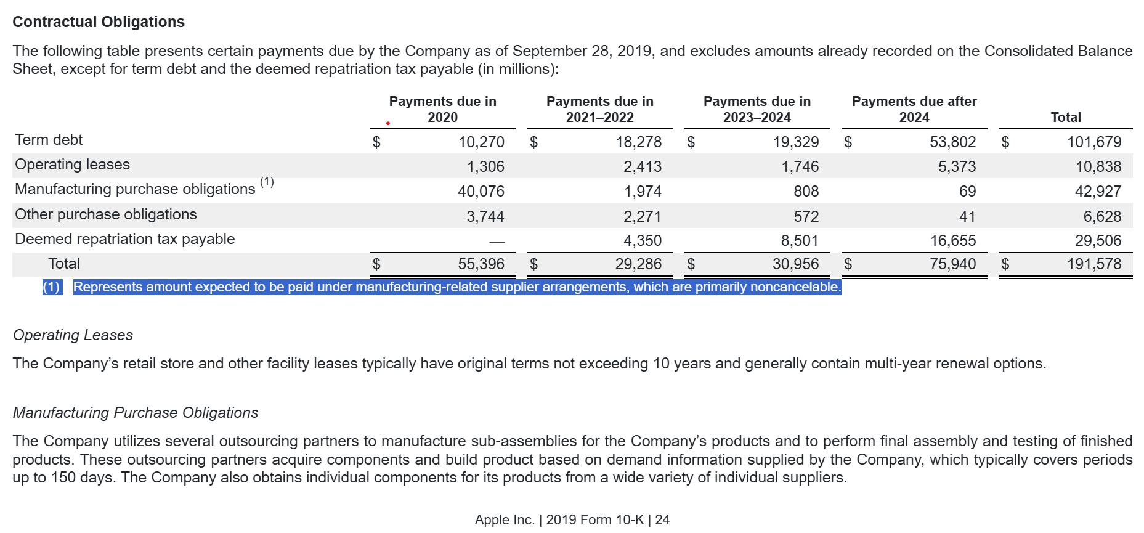Click the 'Payments due in 2021–2022' header
1144x533 pixels.
(600, 109)
